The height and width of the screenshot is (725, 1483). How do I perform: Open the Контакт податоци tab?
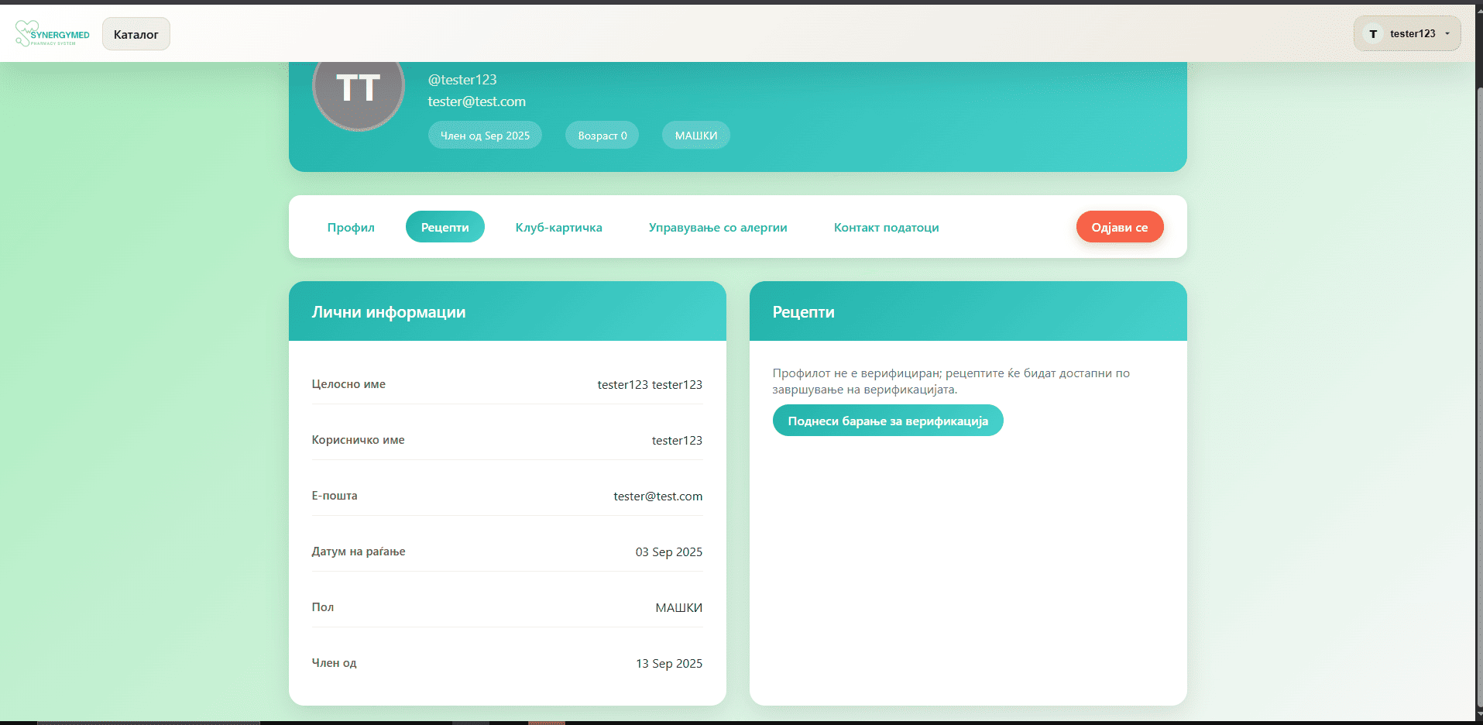tap(886, 227)
